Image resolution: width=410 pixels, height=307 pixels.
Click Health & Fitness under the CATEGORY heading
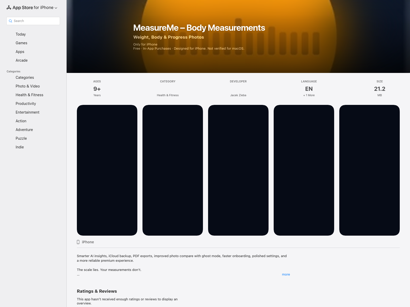pos(168,95)
